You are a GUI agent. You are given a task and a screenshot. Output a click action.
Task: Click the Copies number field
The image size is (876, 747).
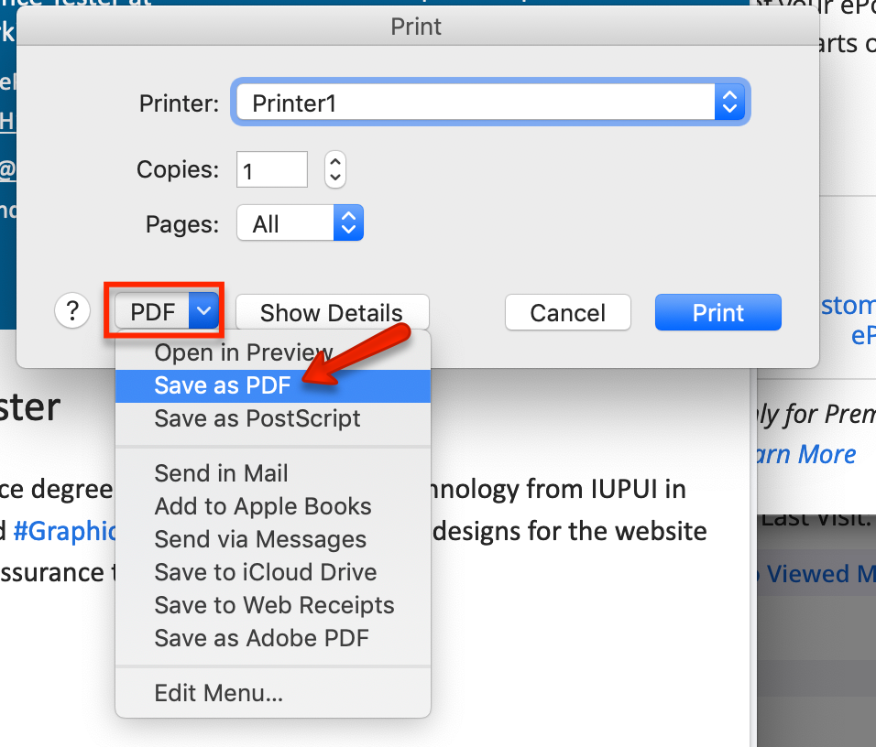[x=272, y=169]
